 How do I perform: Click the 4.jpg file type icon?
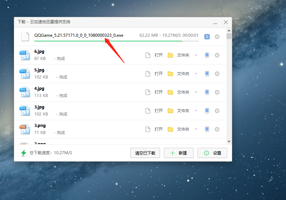25,92
